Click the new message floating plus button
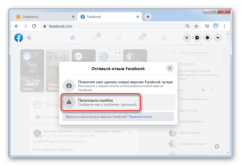Screen dimensions: 241x166 217,147
